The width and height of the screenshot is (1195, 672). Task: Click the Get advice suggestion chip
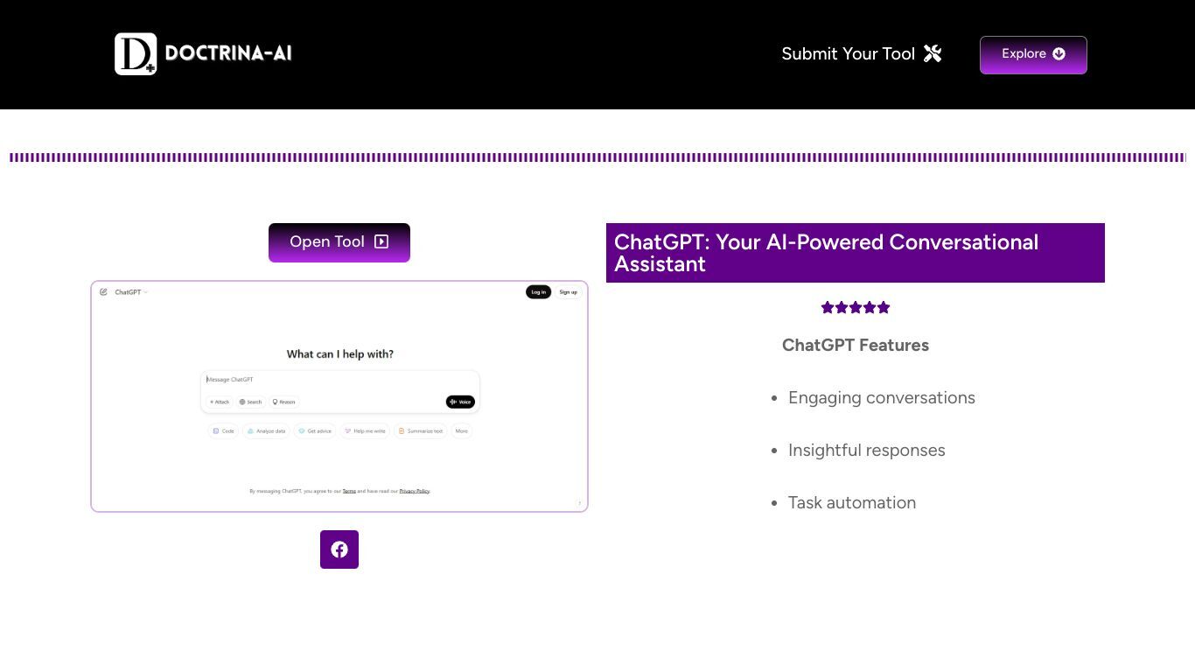(x=315, y=431)
